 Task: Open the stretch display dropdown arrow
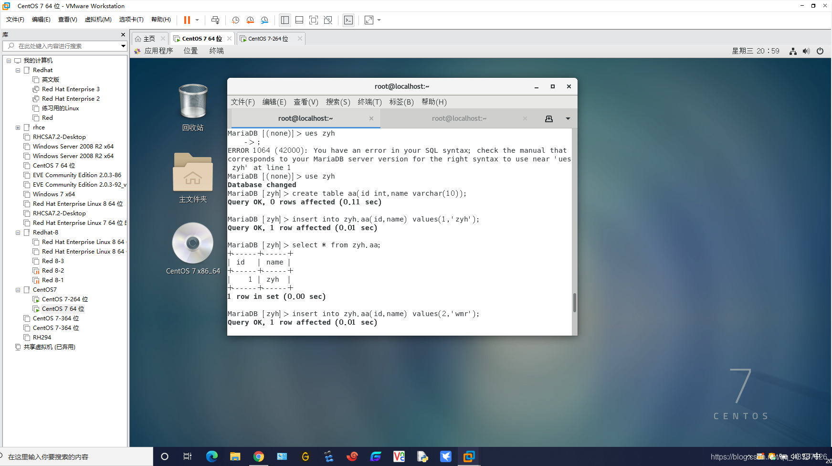coord(379,20)
